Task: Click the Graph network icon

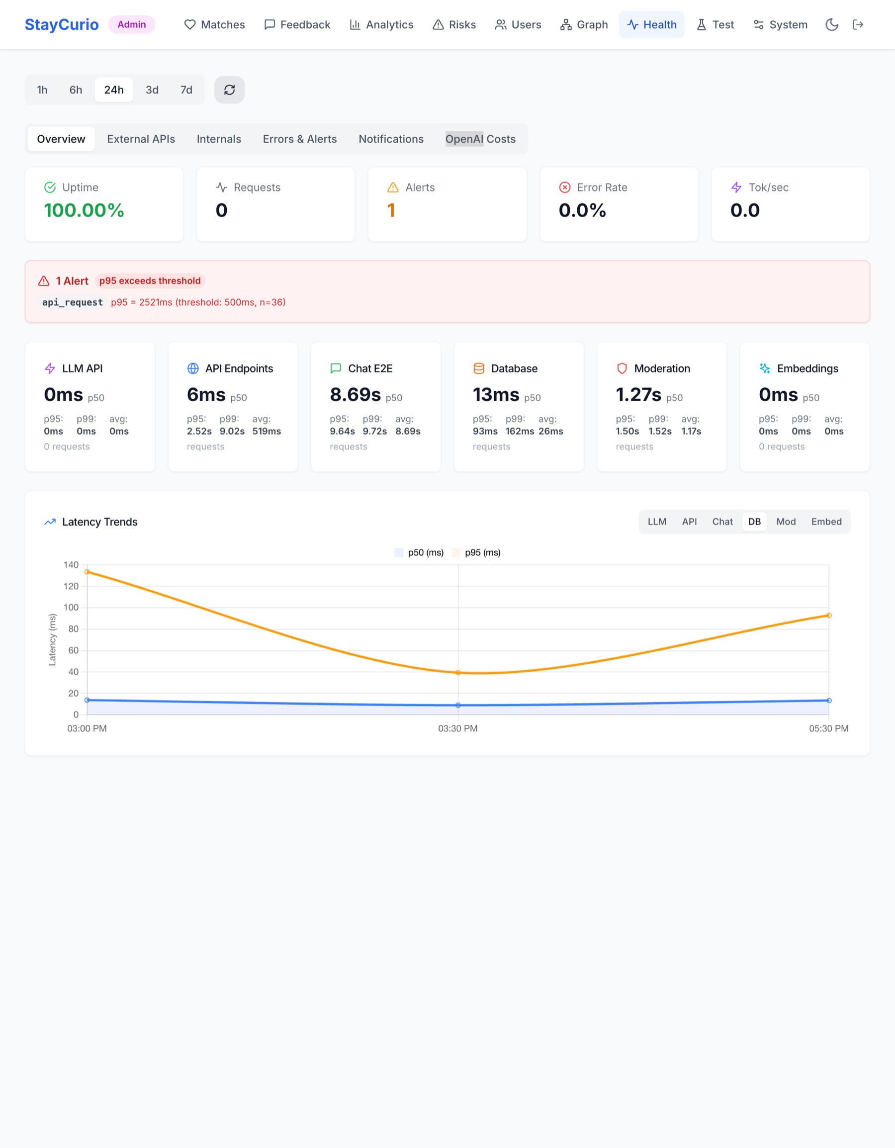Action: 565,25
